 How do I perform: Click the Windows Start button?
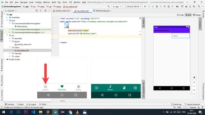coord(4,112)
